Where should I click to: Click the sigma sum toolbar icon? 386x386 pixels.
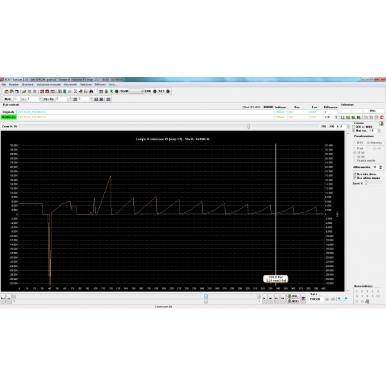75,91
